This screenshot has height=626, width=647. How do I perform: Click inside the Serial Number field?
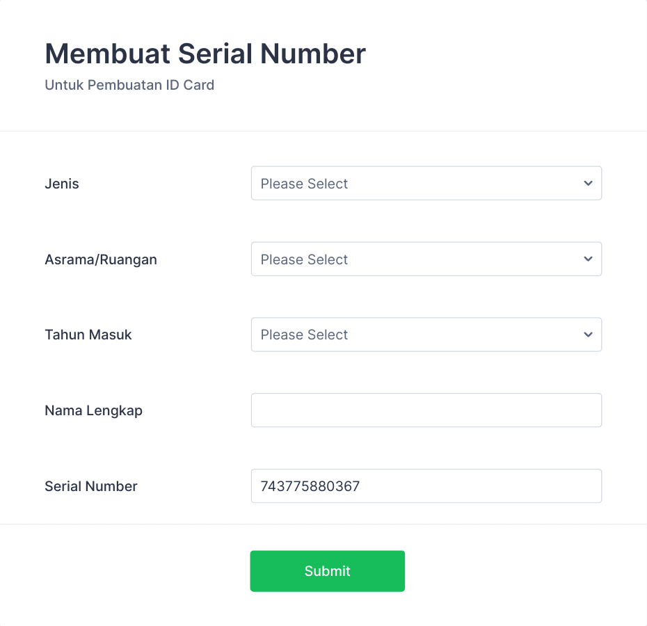coord(426,486)
